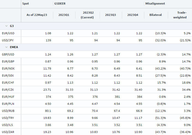Select the USD/JPY row label

point(8,40)
